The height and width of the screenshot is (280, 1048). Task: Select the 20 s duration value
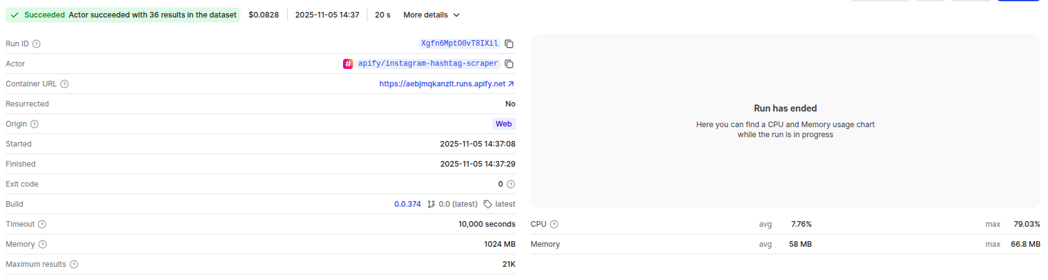pyautogui.click(x=383, y=15)
